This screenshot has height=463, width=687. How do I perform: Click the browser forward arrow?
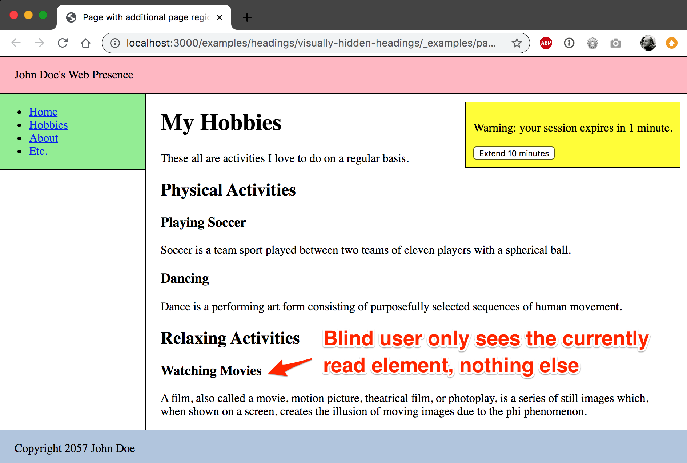tap(39, 43)
